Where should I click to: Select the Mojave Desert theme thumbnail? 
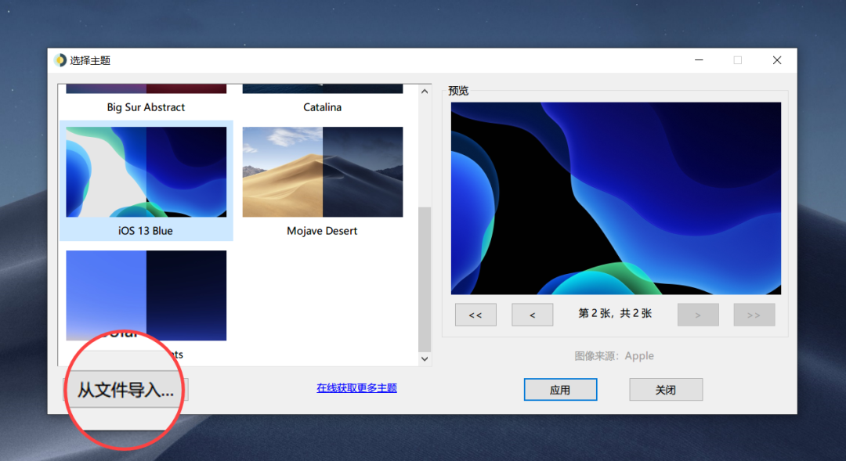[x=323, y=172]
